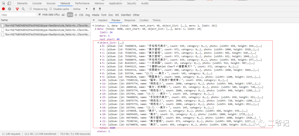Focus the Filter text field
Screen dimensions: 299x136
(18, 15)
